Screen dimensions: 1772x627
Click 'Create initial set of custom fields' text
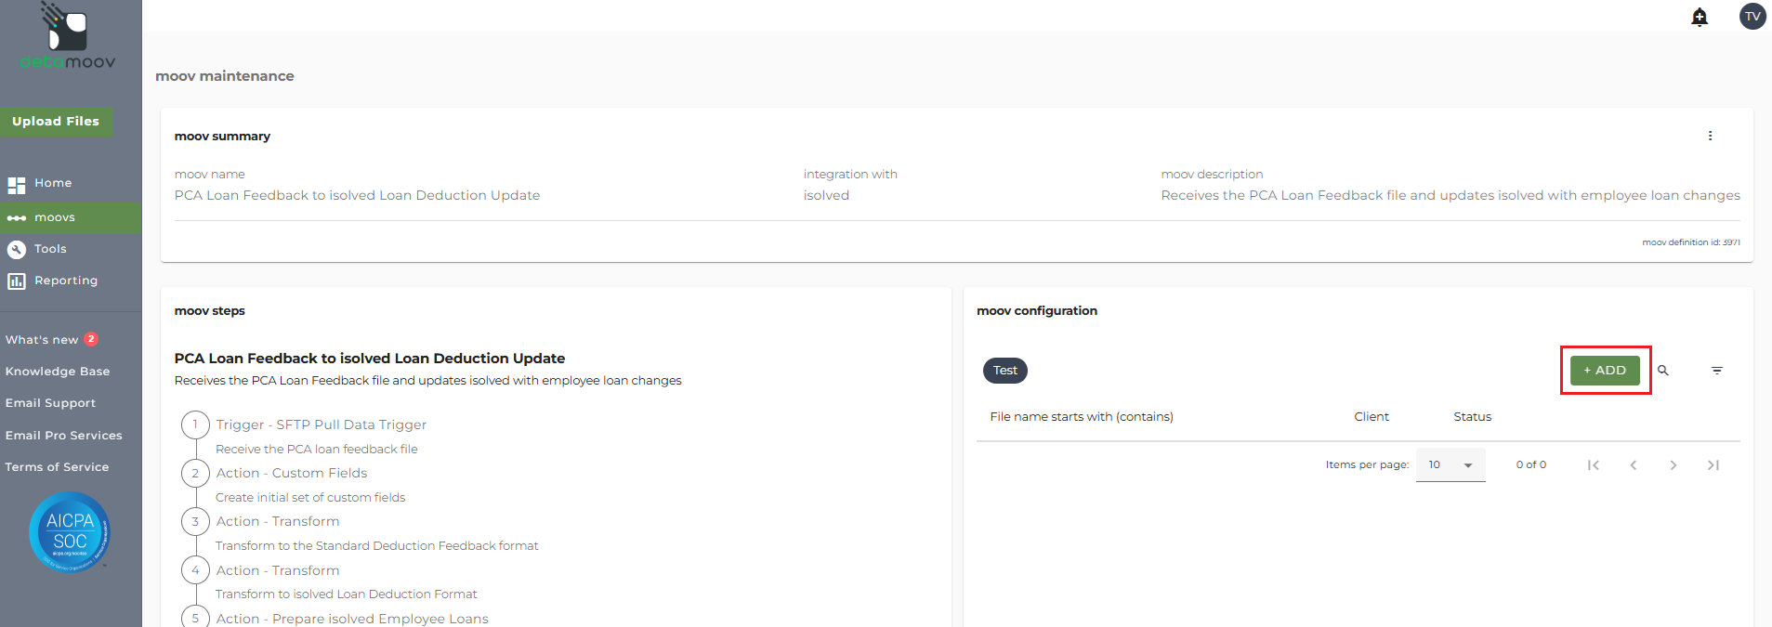[310, 498]
